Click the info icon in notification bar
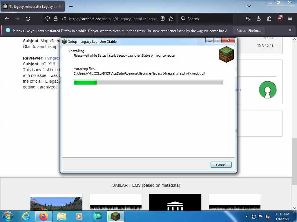297x222 pixels. pyautogui.click(x=8, y=30)
